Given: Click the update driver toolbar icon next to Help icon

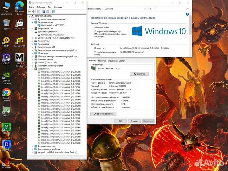Looking at the screenshot, I should tap(48, 11).
